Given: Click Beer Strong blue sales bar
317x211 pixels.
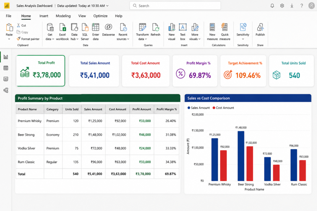Looking at the screenshot, I should (241, 156).
